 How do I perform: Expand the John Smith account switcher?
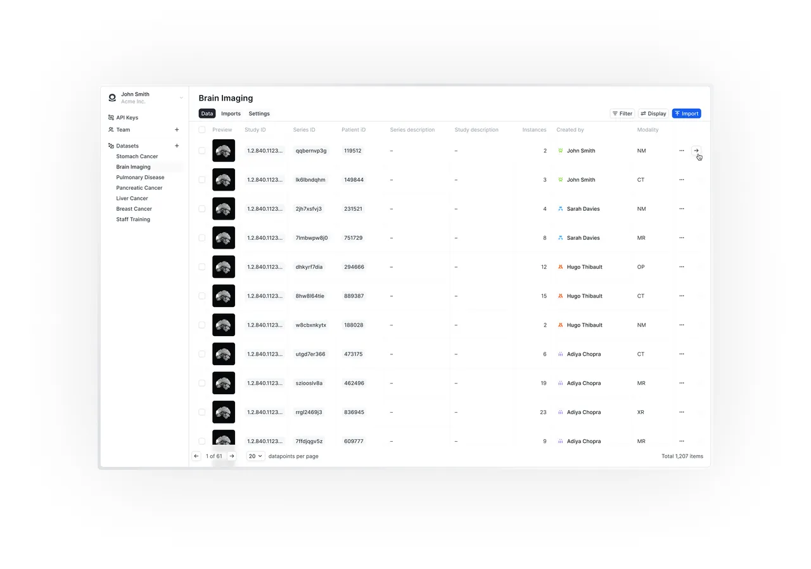(181, 97)
